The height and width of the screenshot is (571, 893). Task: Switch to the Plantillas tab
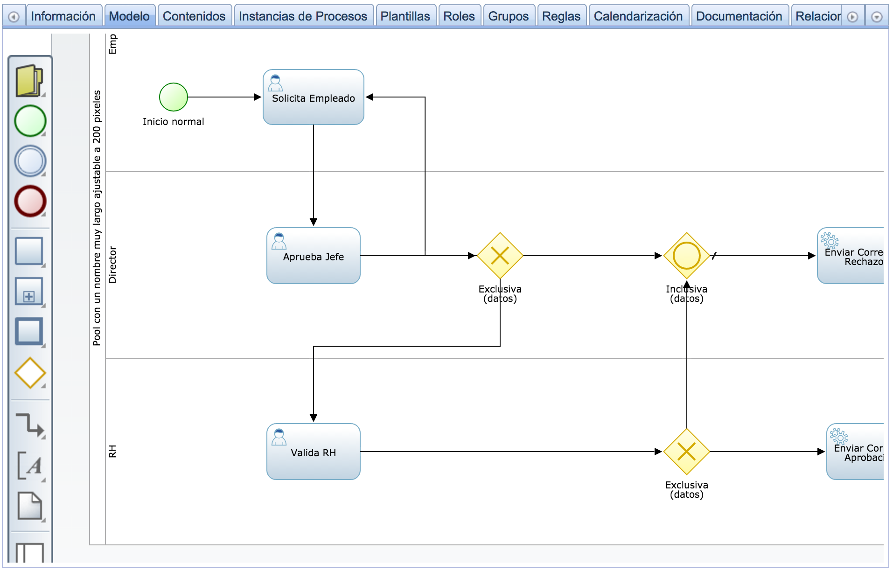[405, 16]
